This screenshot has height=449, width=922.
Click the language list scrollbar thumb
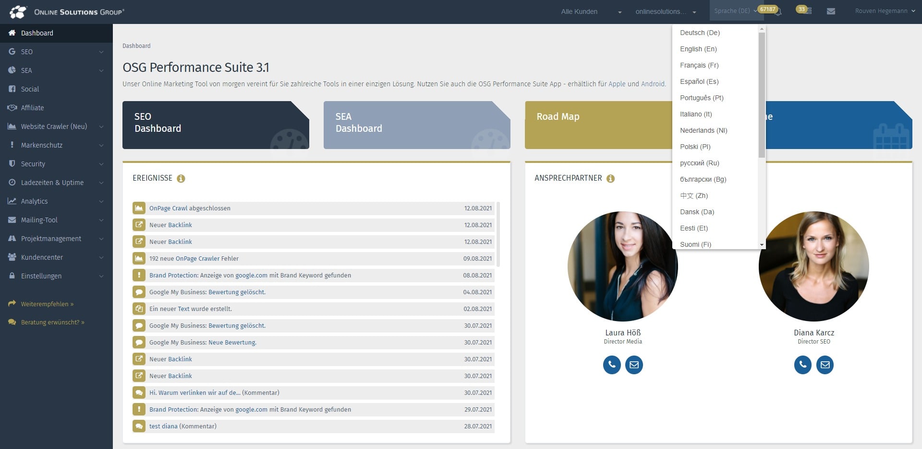(762, 95)
